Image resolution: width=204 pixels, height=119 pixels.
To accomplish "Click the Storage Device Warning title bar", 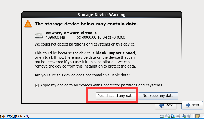I will click(101, 15).
